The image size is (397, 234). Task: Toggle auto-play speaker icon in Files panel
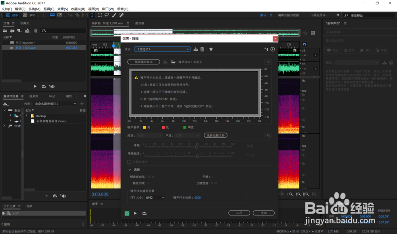click(x=52, y=87)
